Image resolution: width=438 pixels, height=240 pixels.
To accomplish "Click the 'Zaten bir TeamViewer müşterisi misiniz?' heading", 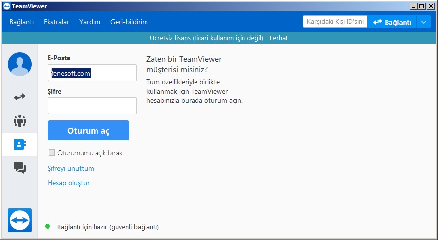I will click(x=184, y=64).
